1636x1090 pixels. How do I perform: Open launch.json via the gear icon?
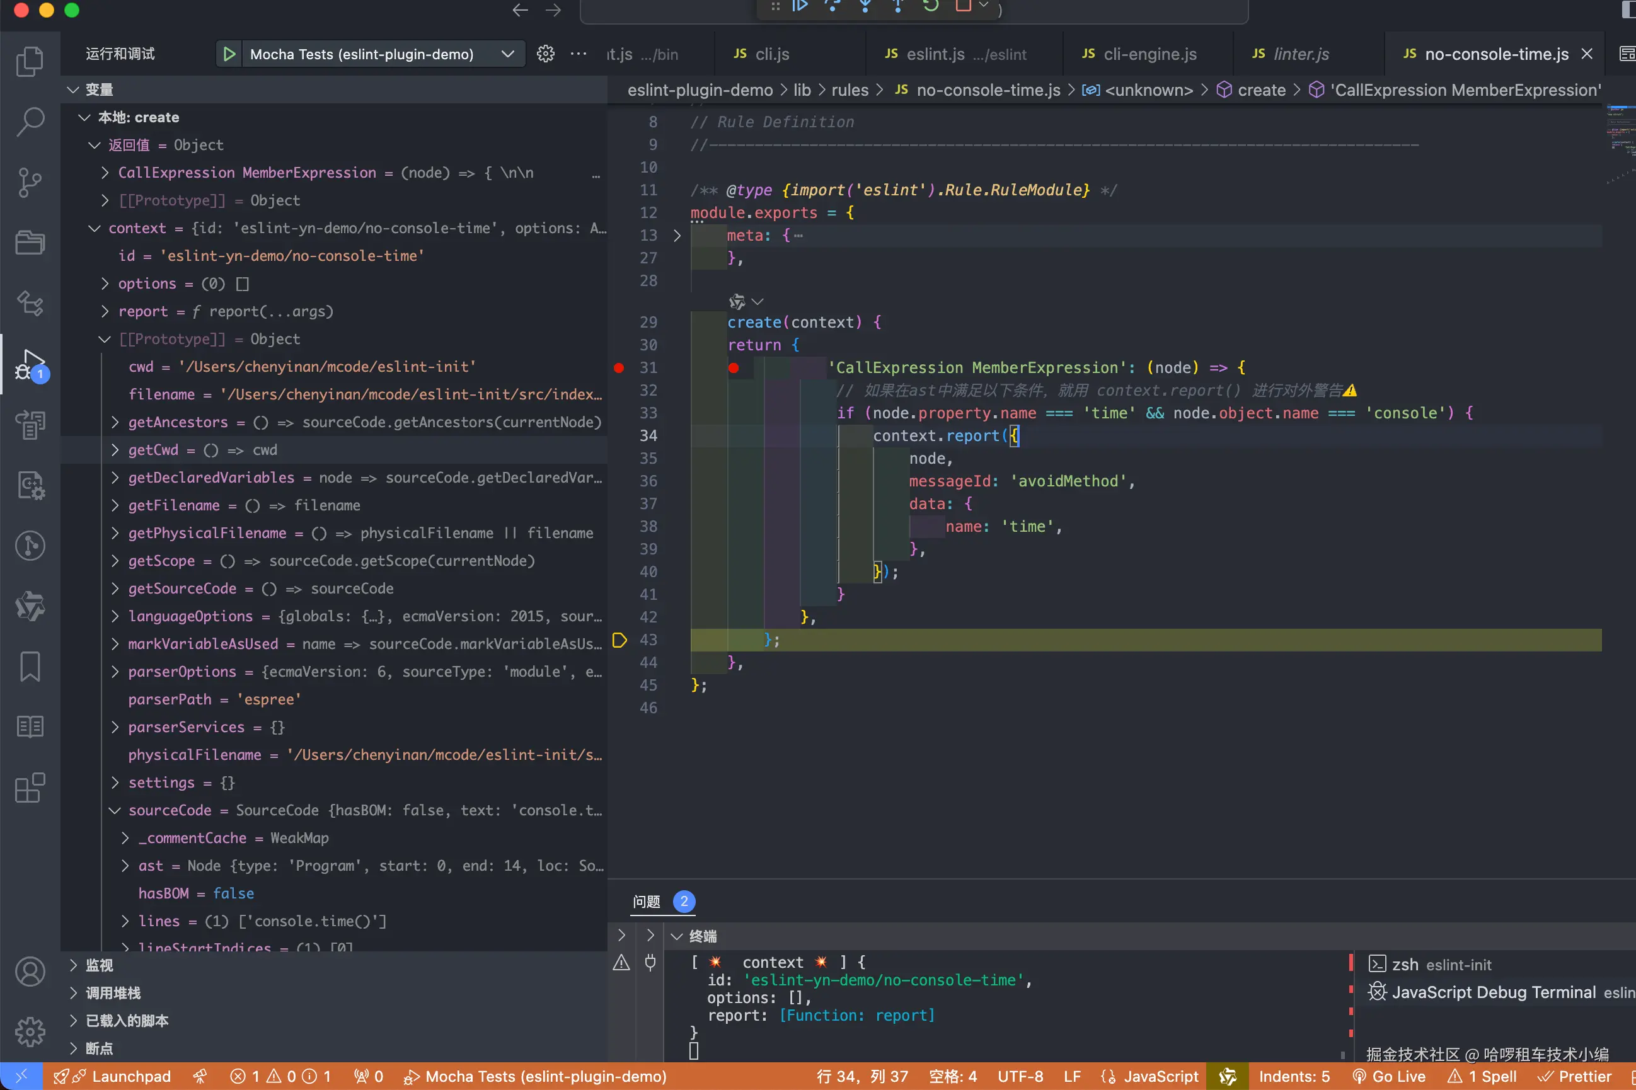point(546,54)
